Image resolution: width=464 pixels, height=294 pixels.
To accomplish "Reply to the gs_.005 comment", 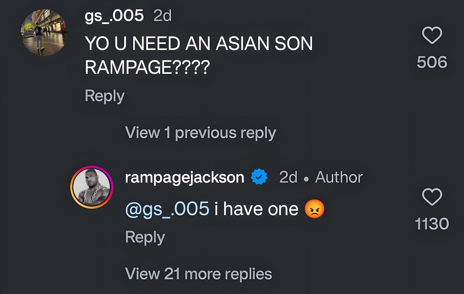I will [x=105, y=96].
